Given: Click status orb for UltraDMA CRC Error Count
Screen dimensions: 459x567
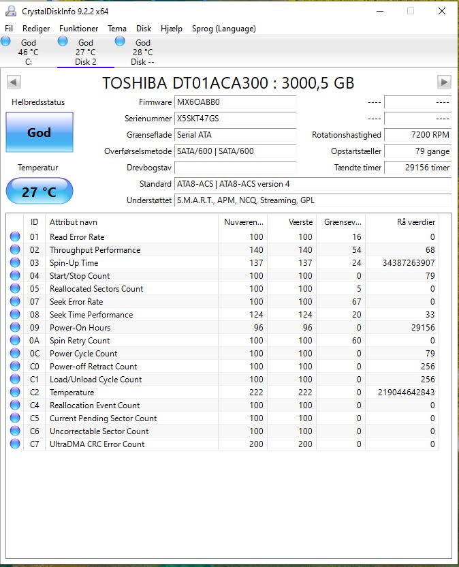Looking at the screenshot, I should tap(15, 444).
